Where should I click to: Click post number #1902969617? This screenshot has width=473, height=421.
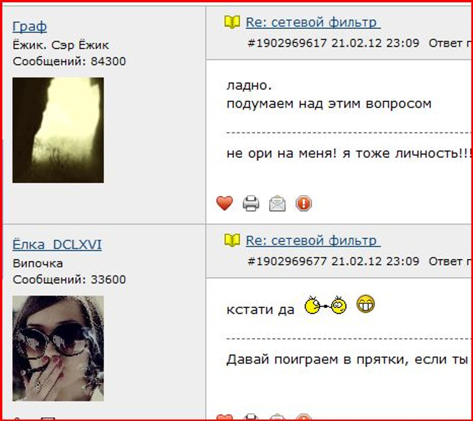(287, 43)
